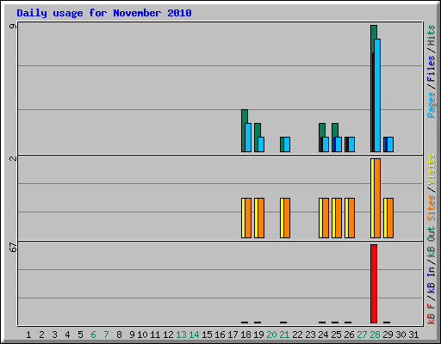Click the 'Hits' legend label
The height and width of the screenshot is (344, 441).
(432, 35)
